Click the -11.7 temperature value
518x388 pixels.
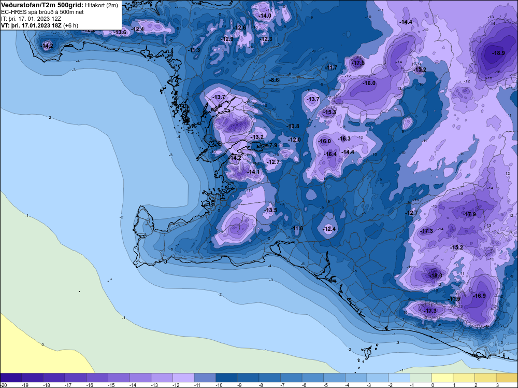tap(331, 67)
